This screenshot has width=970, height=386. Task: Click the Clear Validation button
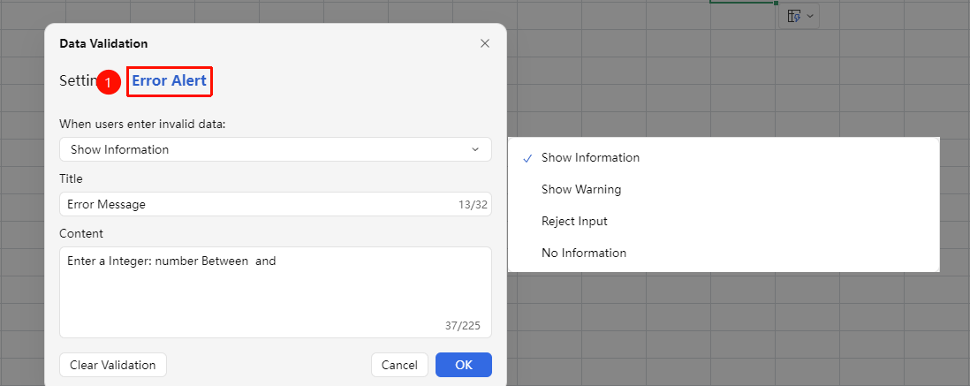coord(112,365)
